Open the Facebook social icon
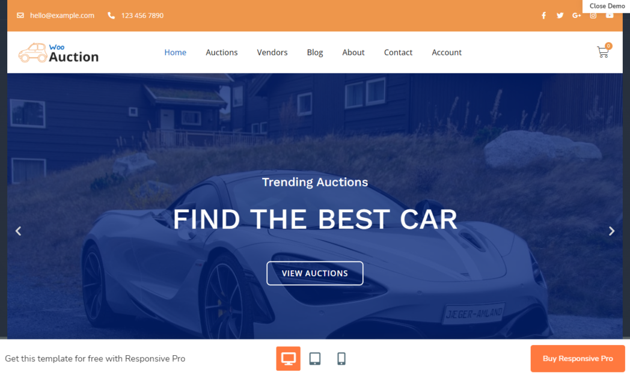The height and width of the screenshot is (378, 630). (x=543, y=16)
